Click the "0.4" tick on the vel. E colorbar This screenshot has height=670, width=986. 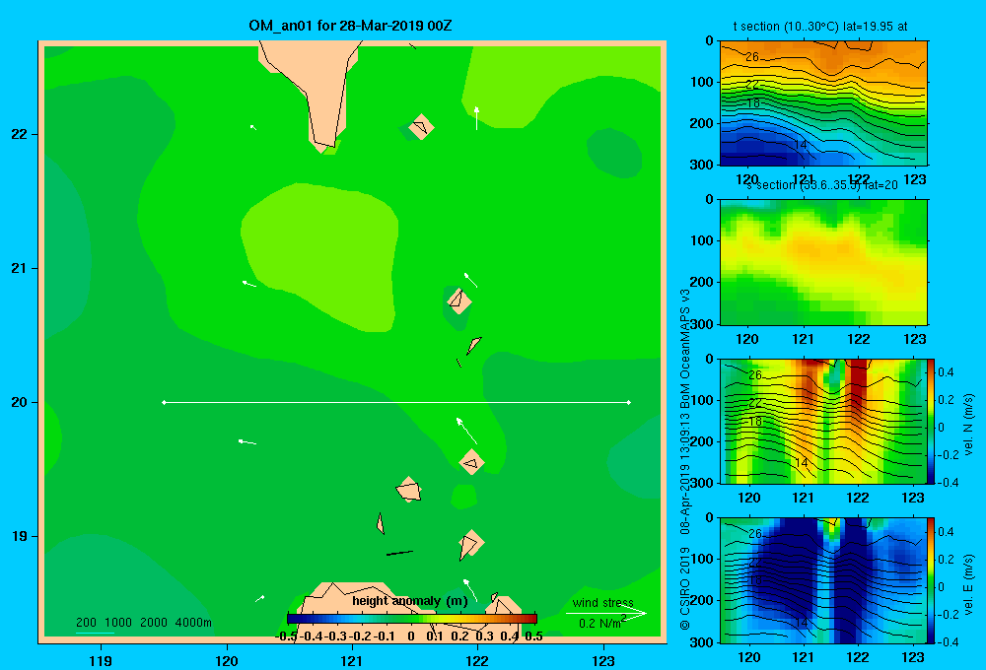pyautogui.click(x=946, y=532)
